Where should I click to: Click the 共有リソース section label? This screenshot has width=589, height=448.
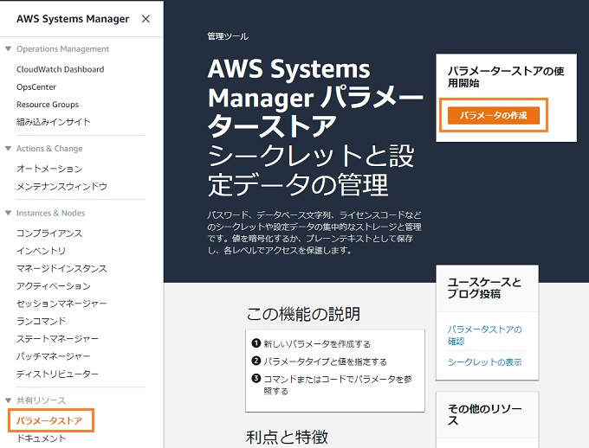click(x=41, y=400)
